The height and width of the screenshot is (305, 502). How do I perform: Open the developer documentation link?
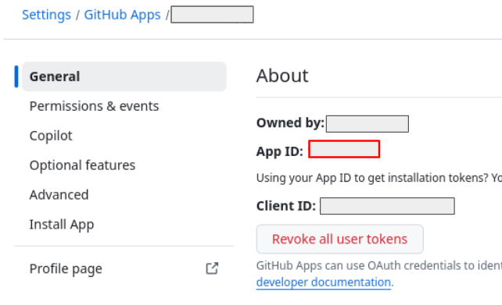pyautogui.click(x=324, y=282)
